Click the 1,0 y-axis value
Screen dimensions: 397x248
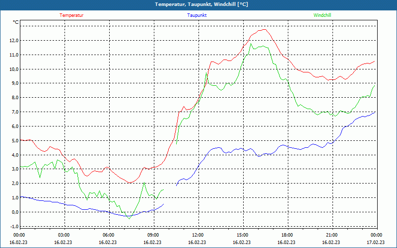15,197
